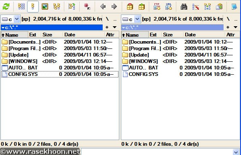Open the left panel drive c dropdown
This screenshot has width=241, height=155.
click(x=17, y=19)
